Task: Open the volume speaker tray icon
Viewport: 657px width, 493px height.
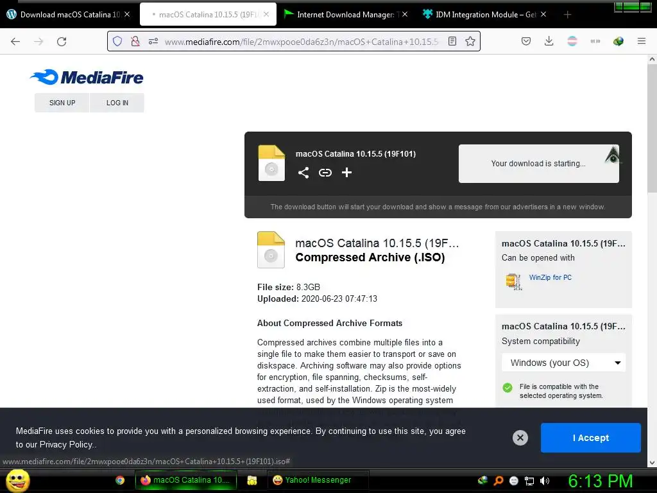Action: click(545, 481)
